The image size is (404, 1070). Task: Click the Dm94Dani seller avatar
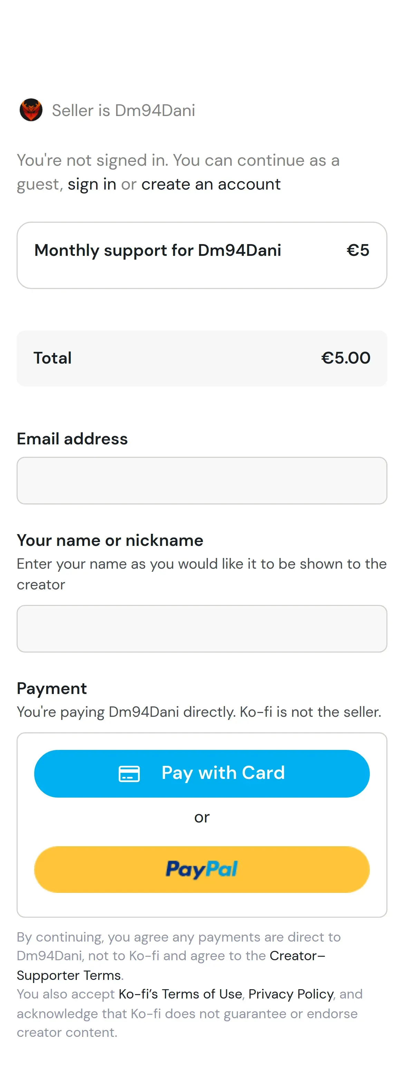(31, 110)
